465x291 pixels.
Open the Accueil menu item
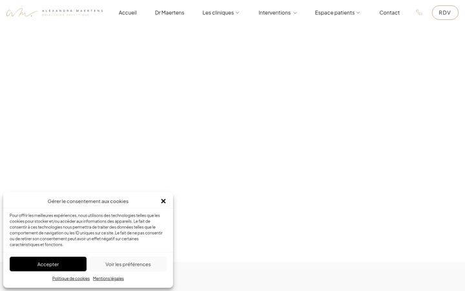(127, 12)
